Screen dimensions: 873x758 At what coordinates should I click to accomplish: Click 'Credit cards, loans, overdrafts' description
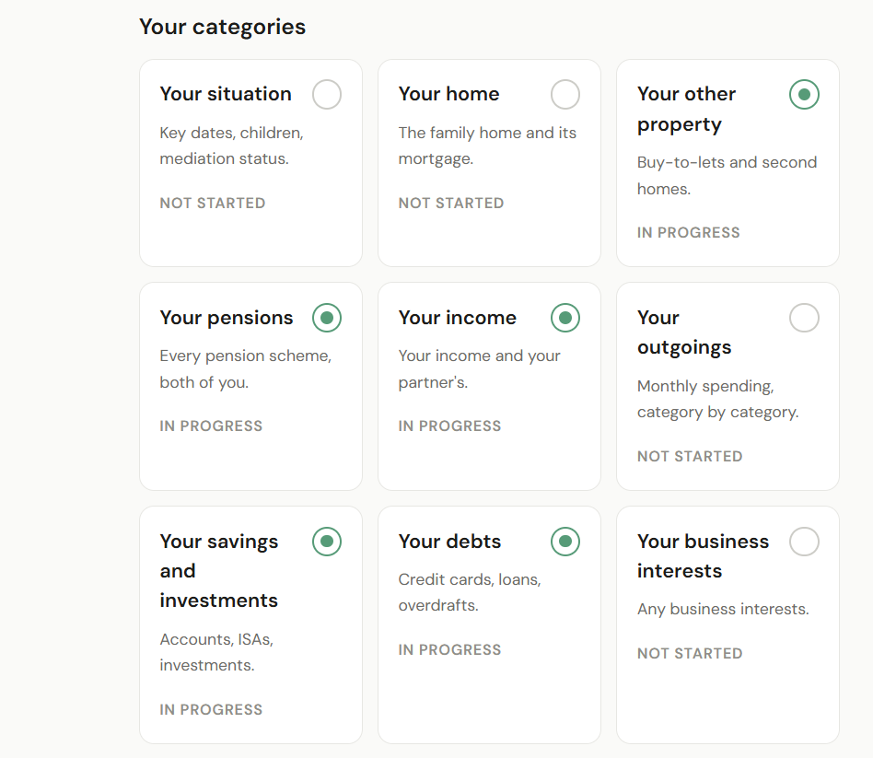coord(470,592)
